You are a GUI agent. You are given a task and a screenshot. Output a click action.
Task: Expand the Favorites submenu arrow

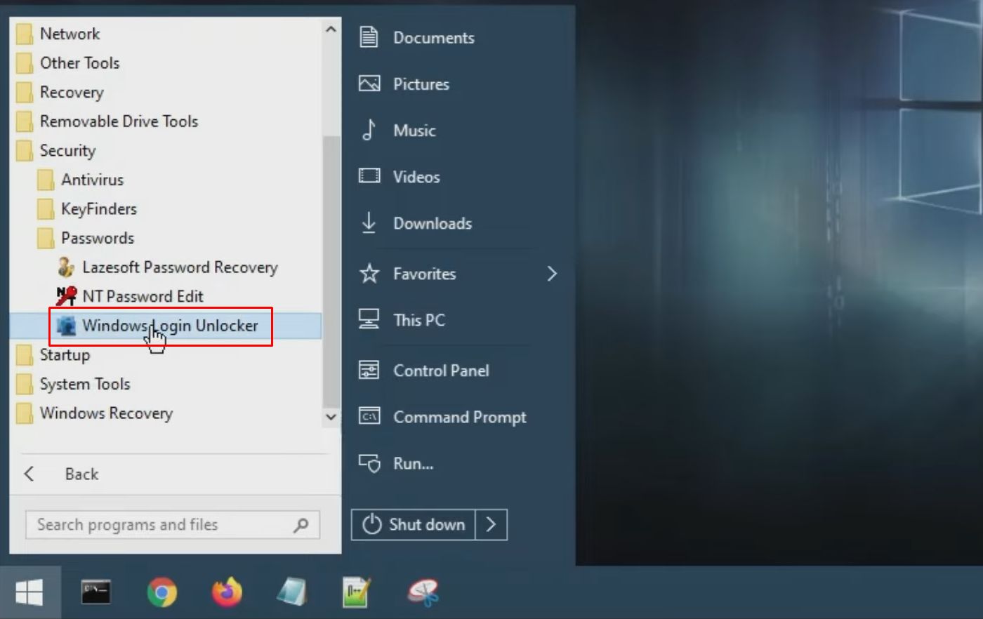point(552,274)
